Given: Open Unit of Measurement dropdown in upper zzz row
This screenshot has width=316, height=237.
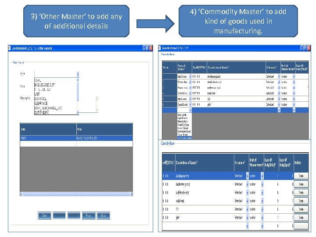Looking at the screenshot, I should (294, 99).
